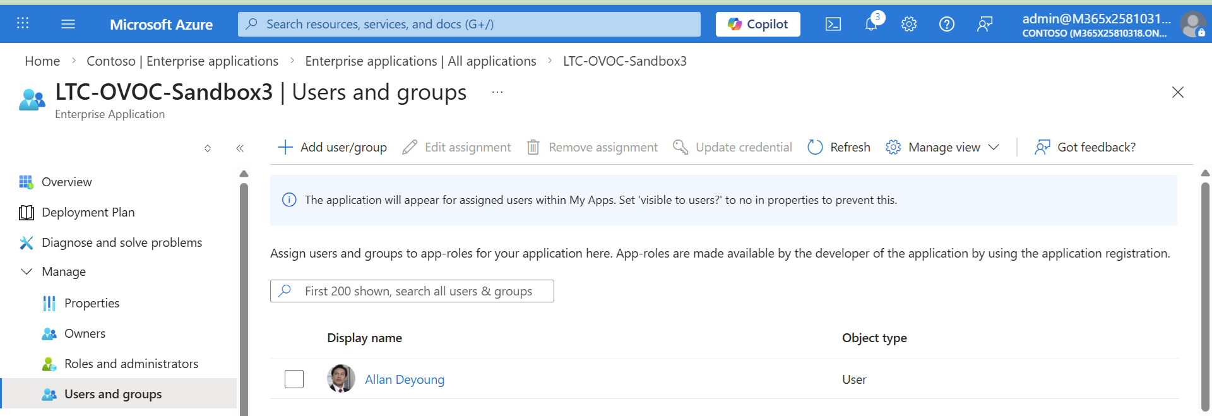The height and width of the screenshot is (416, 1212).
Task: Click the Refresh icon in the toolbar
Action: [x=815, y=147]
